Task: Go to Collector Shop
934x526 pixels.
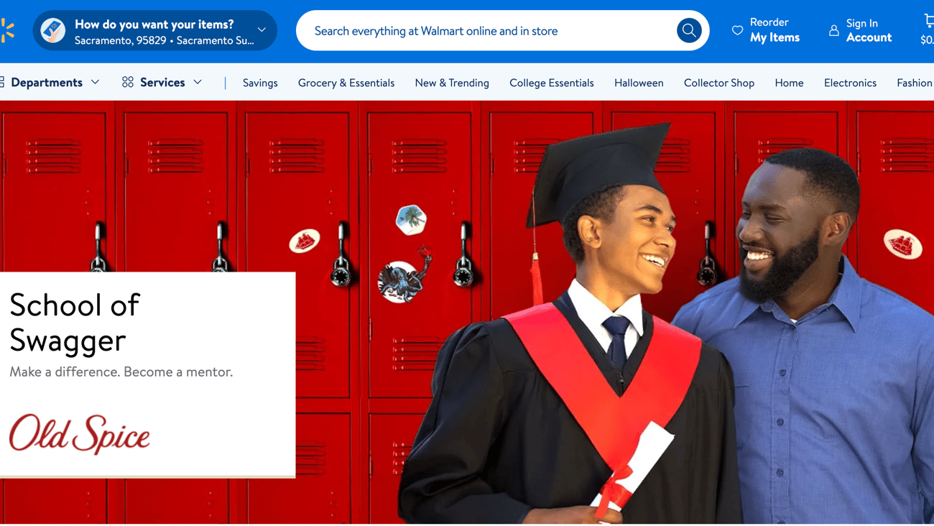Action: tap(719, 83)
